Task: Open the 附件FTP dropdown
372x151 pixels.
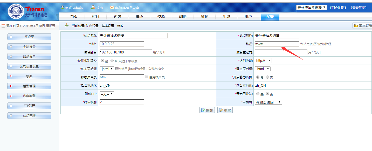Action: (x=107, y=94)
